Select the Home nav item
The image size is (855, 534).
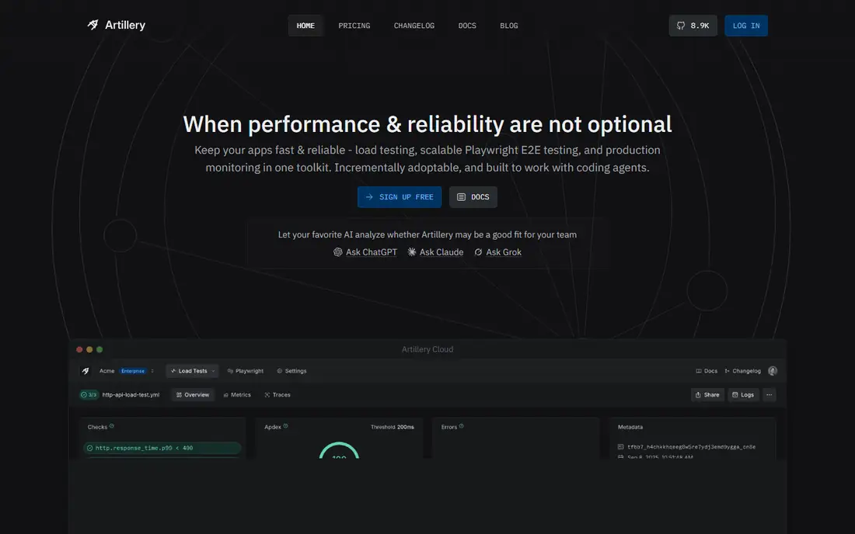pos(306,26)
